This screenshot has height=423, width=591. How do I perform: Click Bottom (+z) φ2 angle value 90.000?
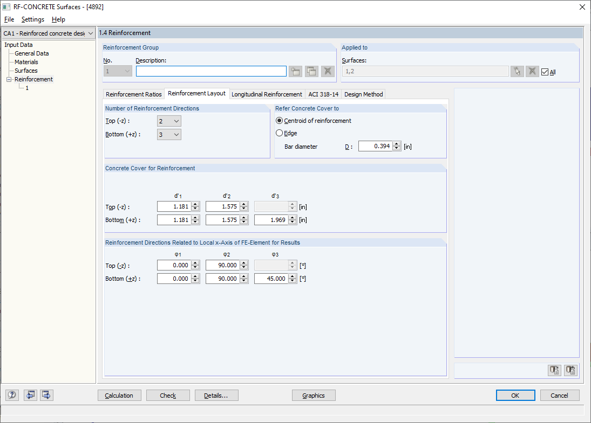(x=223, y=279)
